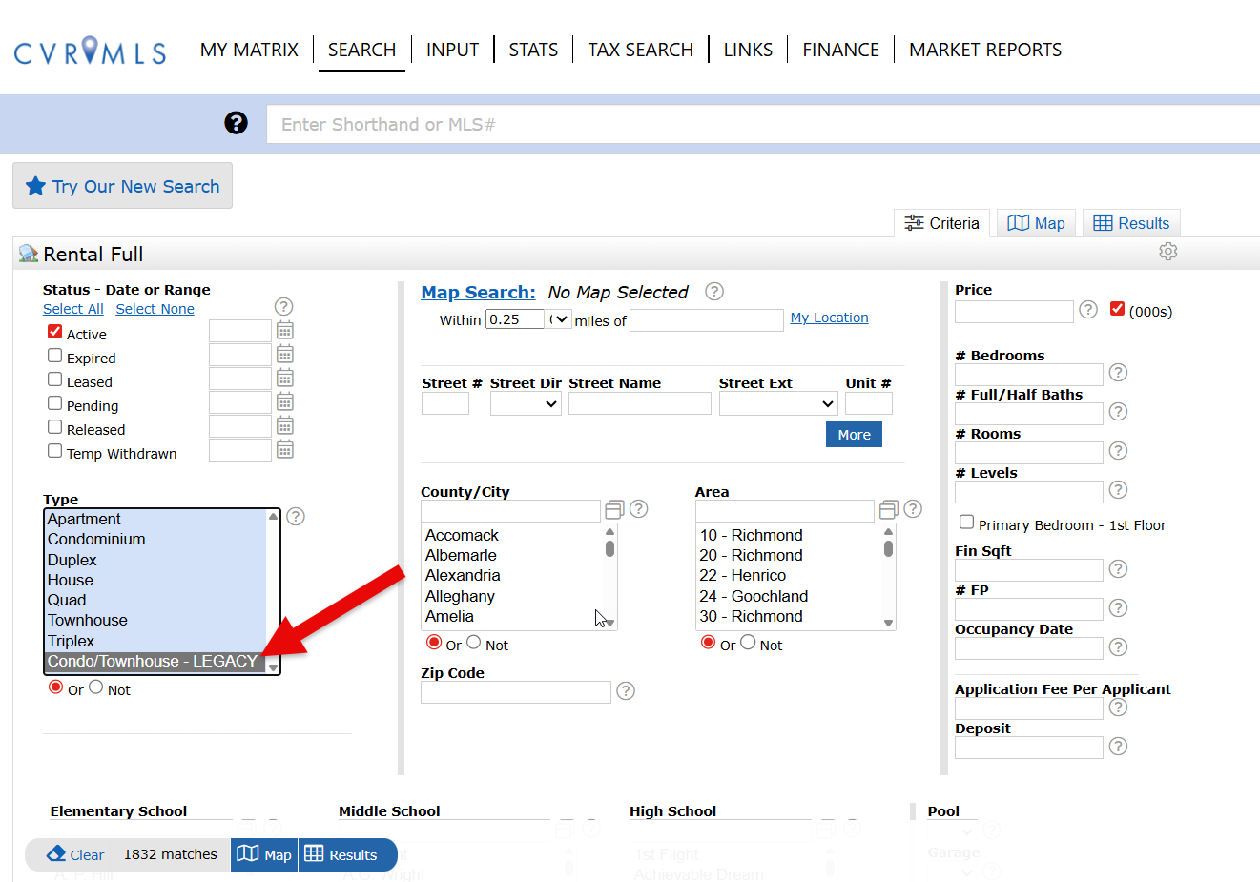This screenshot has height=882, width=1260.
Task: Open the MARKET REPORTS menu
Action: (x=985, y=50)
